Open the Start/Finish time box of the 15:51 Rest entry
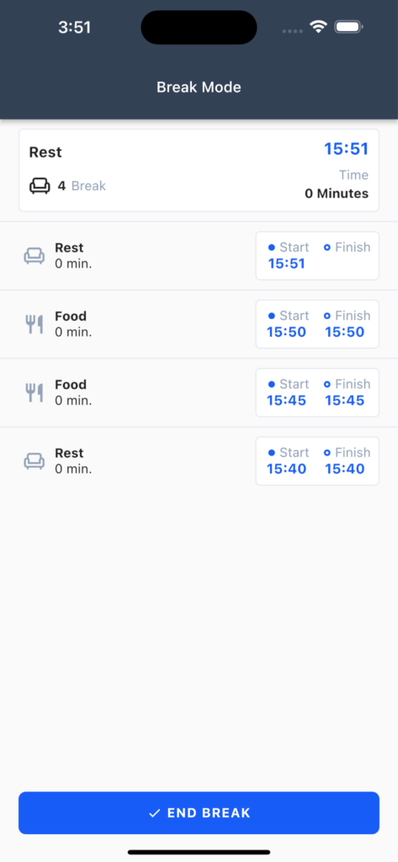 pyautogui.click(x=317, y=256)
